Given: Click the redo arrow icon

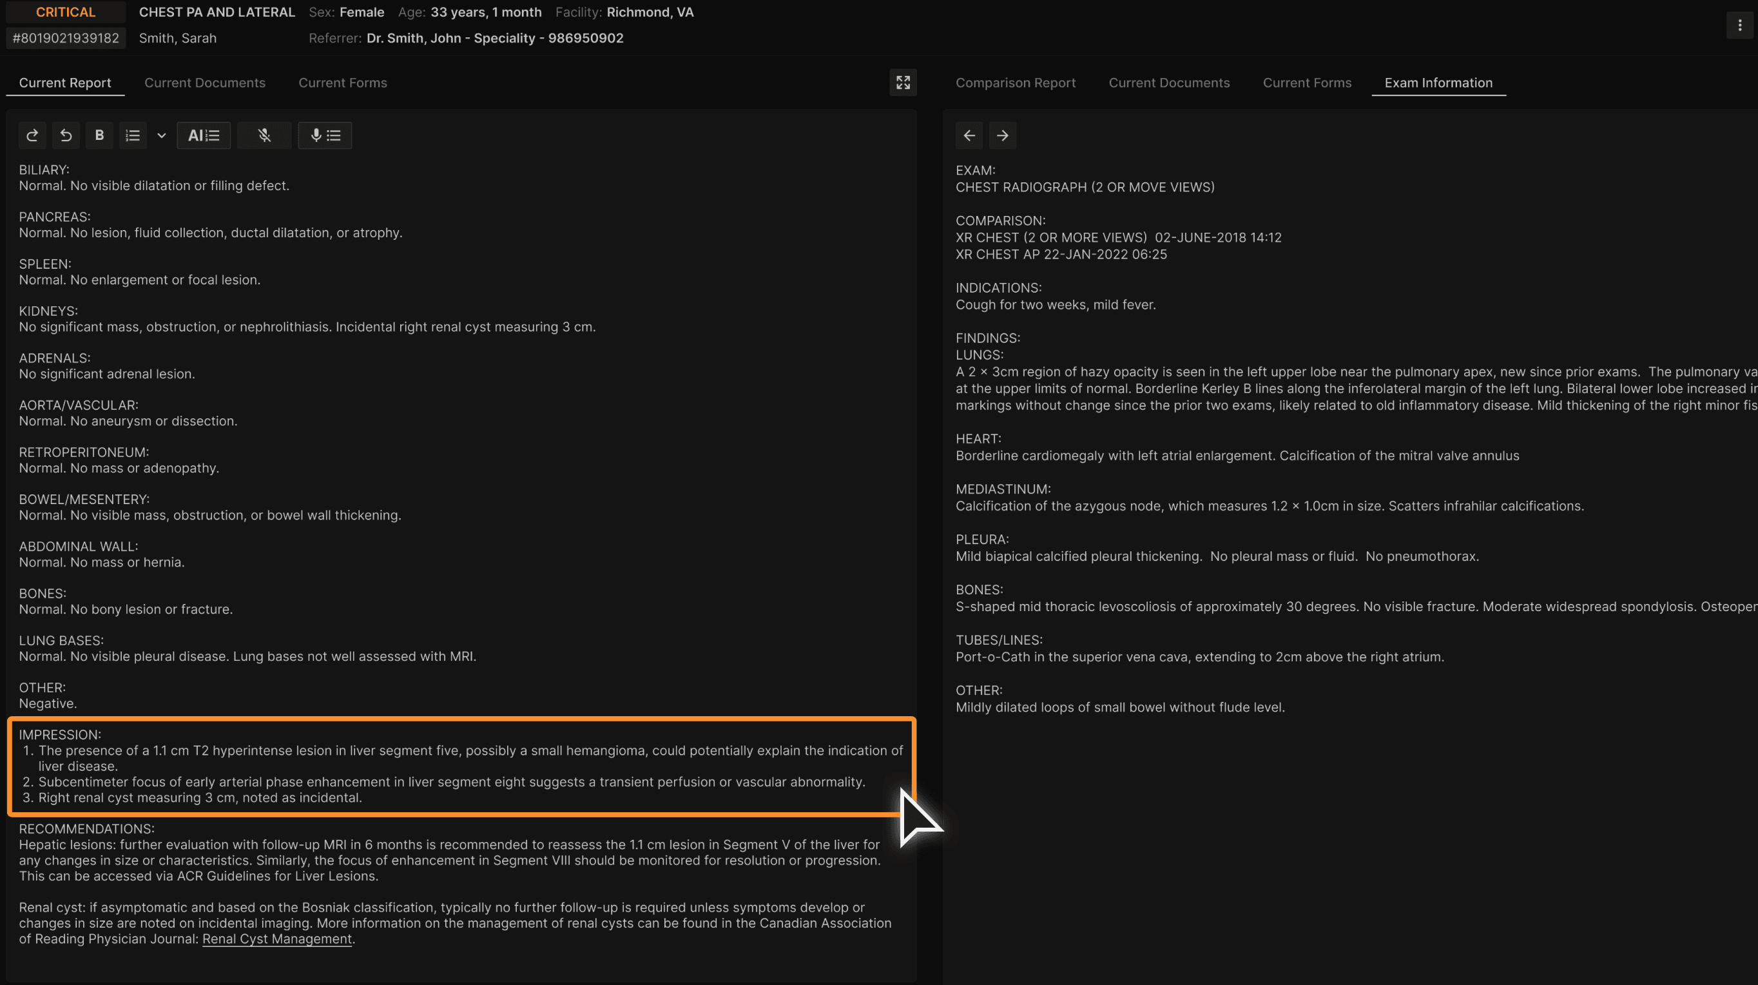Looking at the screenshot, I should [32, 135].
